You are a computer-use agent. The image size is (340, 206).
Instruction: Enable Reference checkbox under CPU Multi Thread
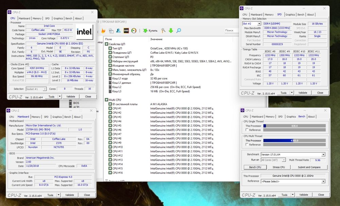pyautogui.click(x=247, y=144)
